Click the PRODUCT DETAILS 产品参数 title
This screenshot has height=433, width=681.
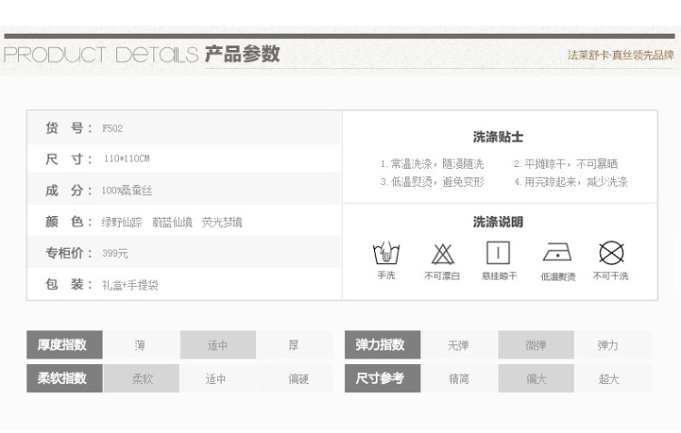(x=142, y=54)
